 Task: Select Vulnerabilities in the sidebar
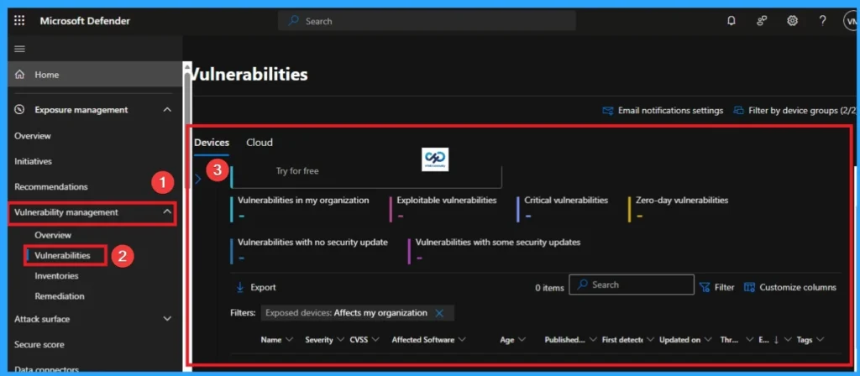(x=62, y=255)
